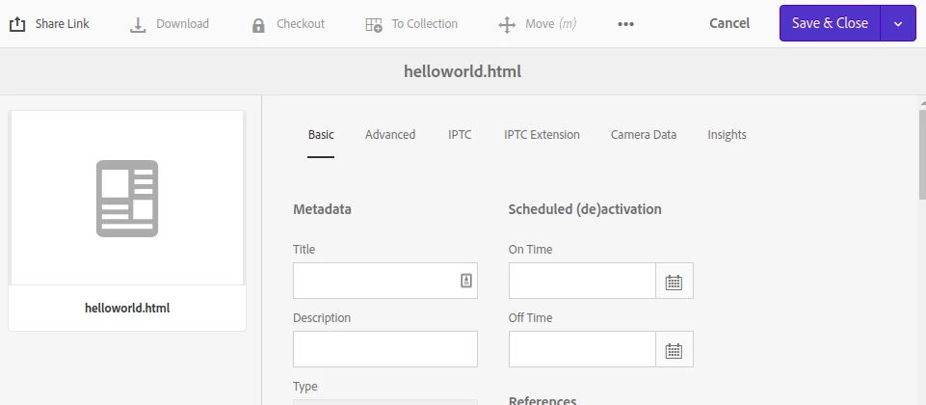Screen dimensions: 926x405
Task: Go to the Insights tab
Action: pyautogui.click(x=727, y=135)
